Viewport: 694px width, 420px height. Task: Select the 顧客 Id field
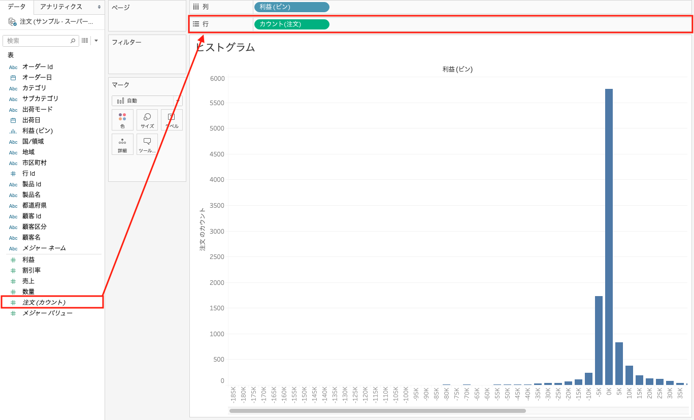pos(31,216)
